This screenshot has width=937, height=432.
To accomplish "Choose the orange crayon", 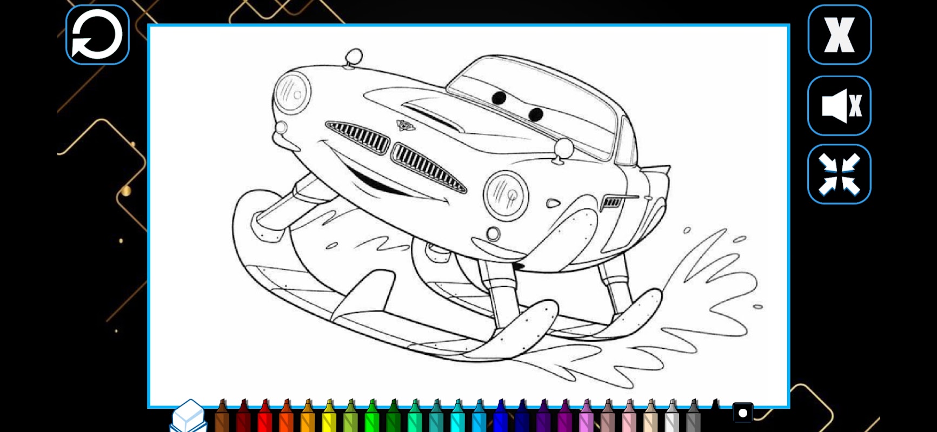I will [x=308, y=416].
